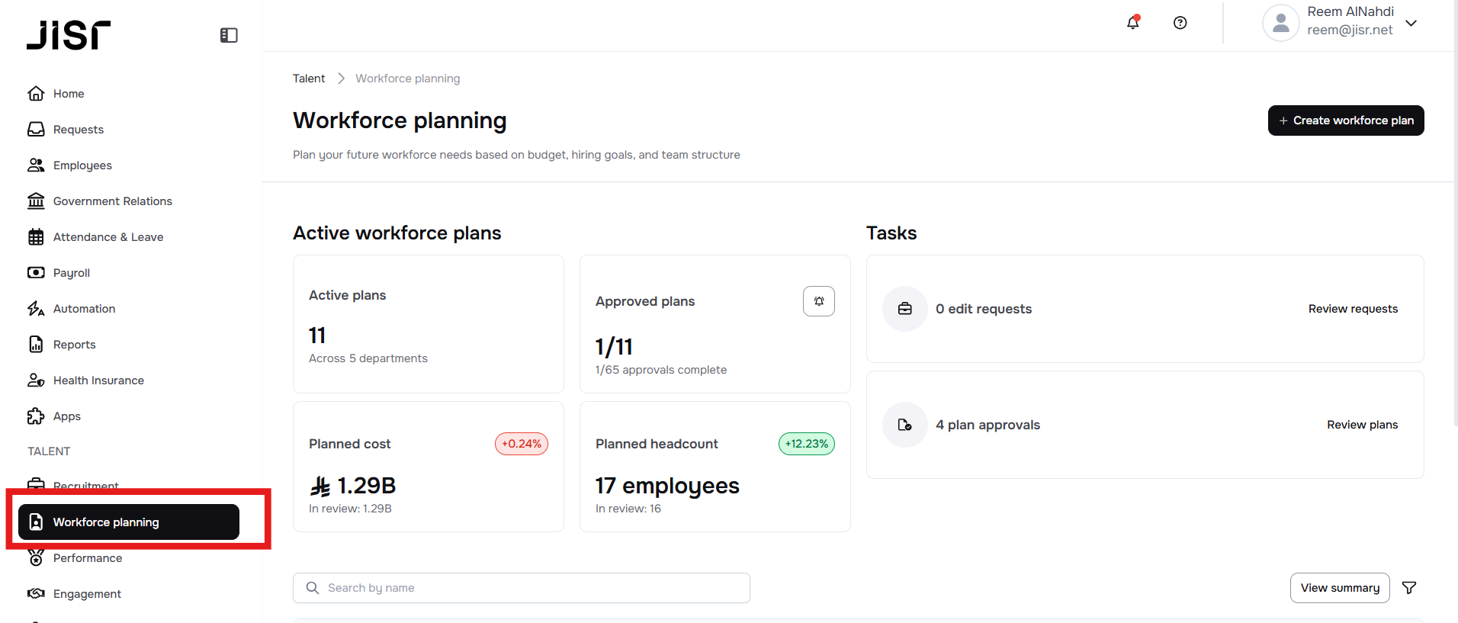
Task: Open the notifications bell
Action: (1133, 23)
